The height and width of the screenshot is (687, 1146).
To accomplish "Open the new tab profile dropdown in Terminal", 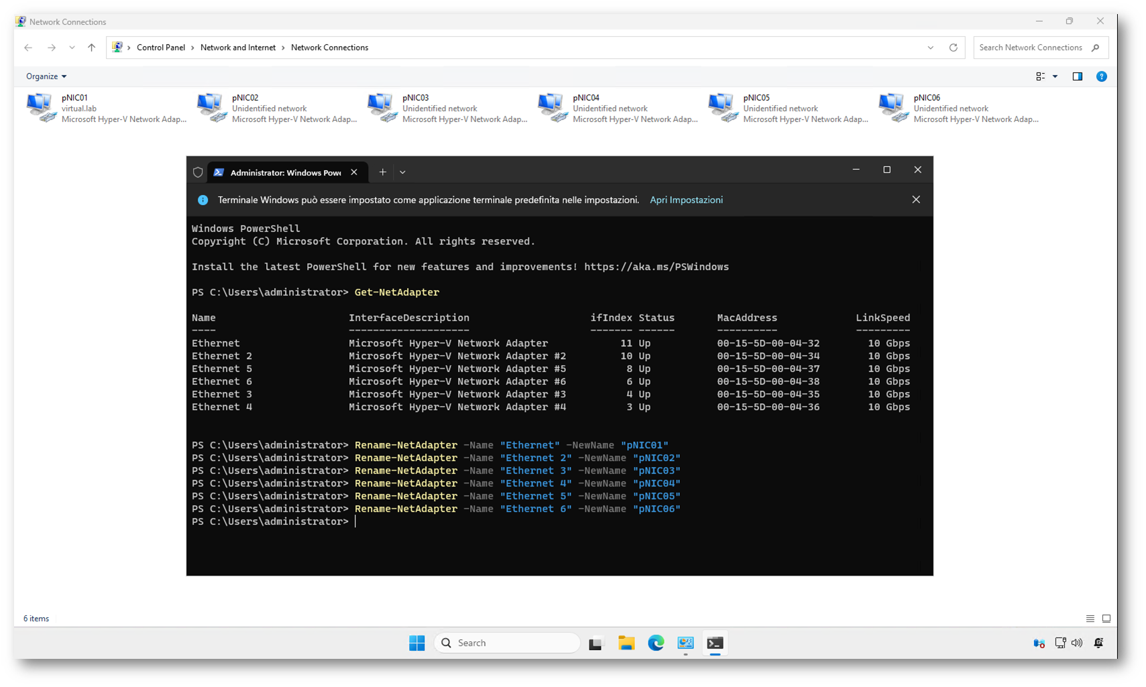I will [x=402, y=172].
